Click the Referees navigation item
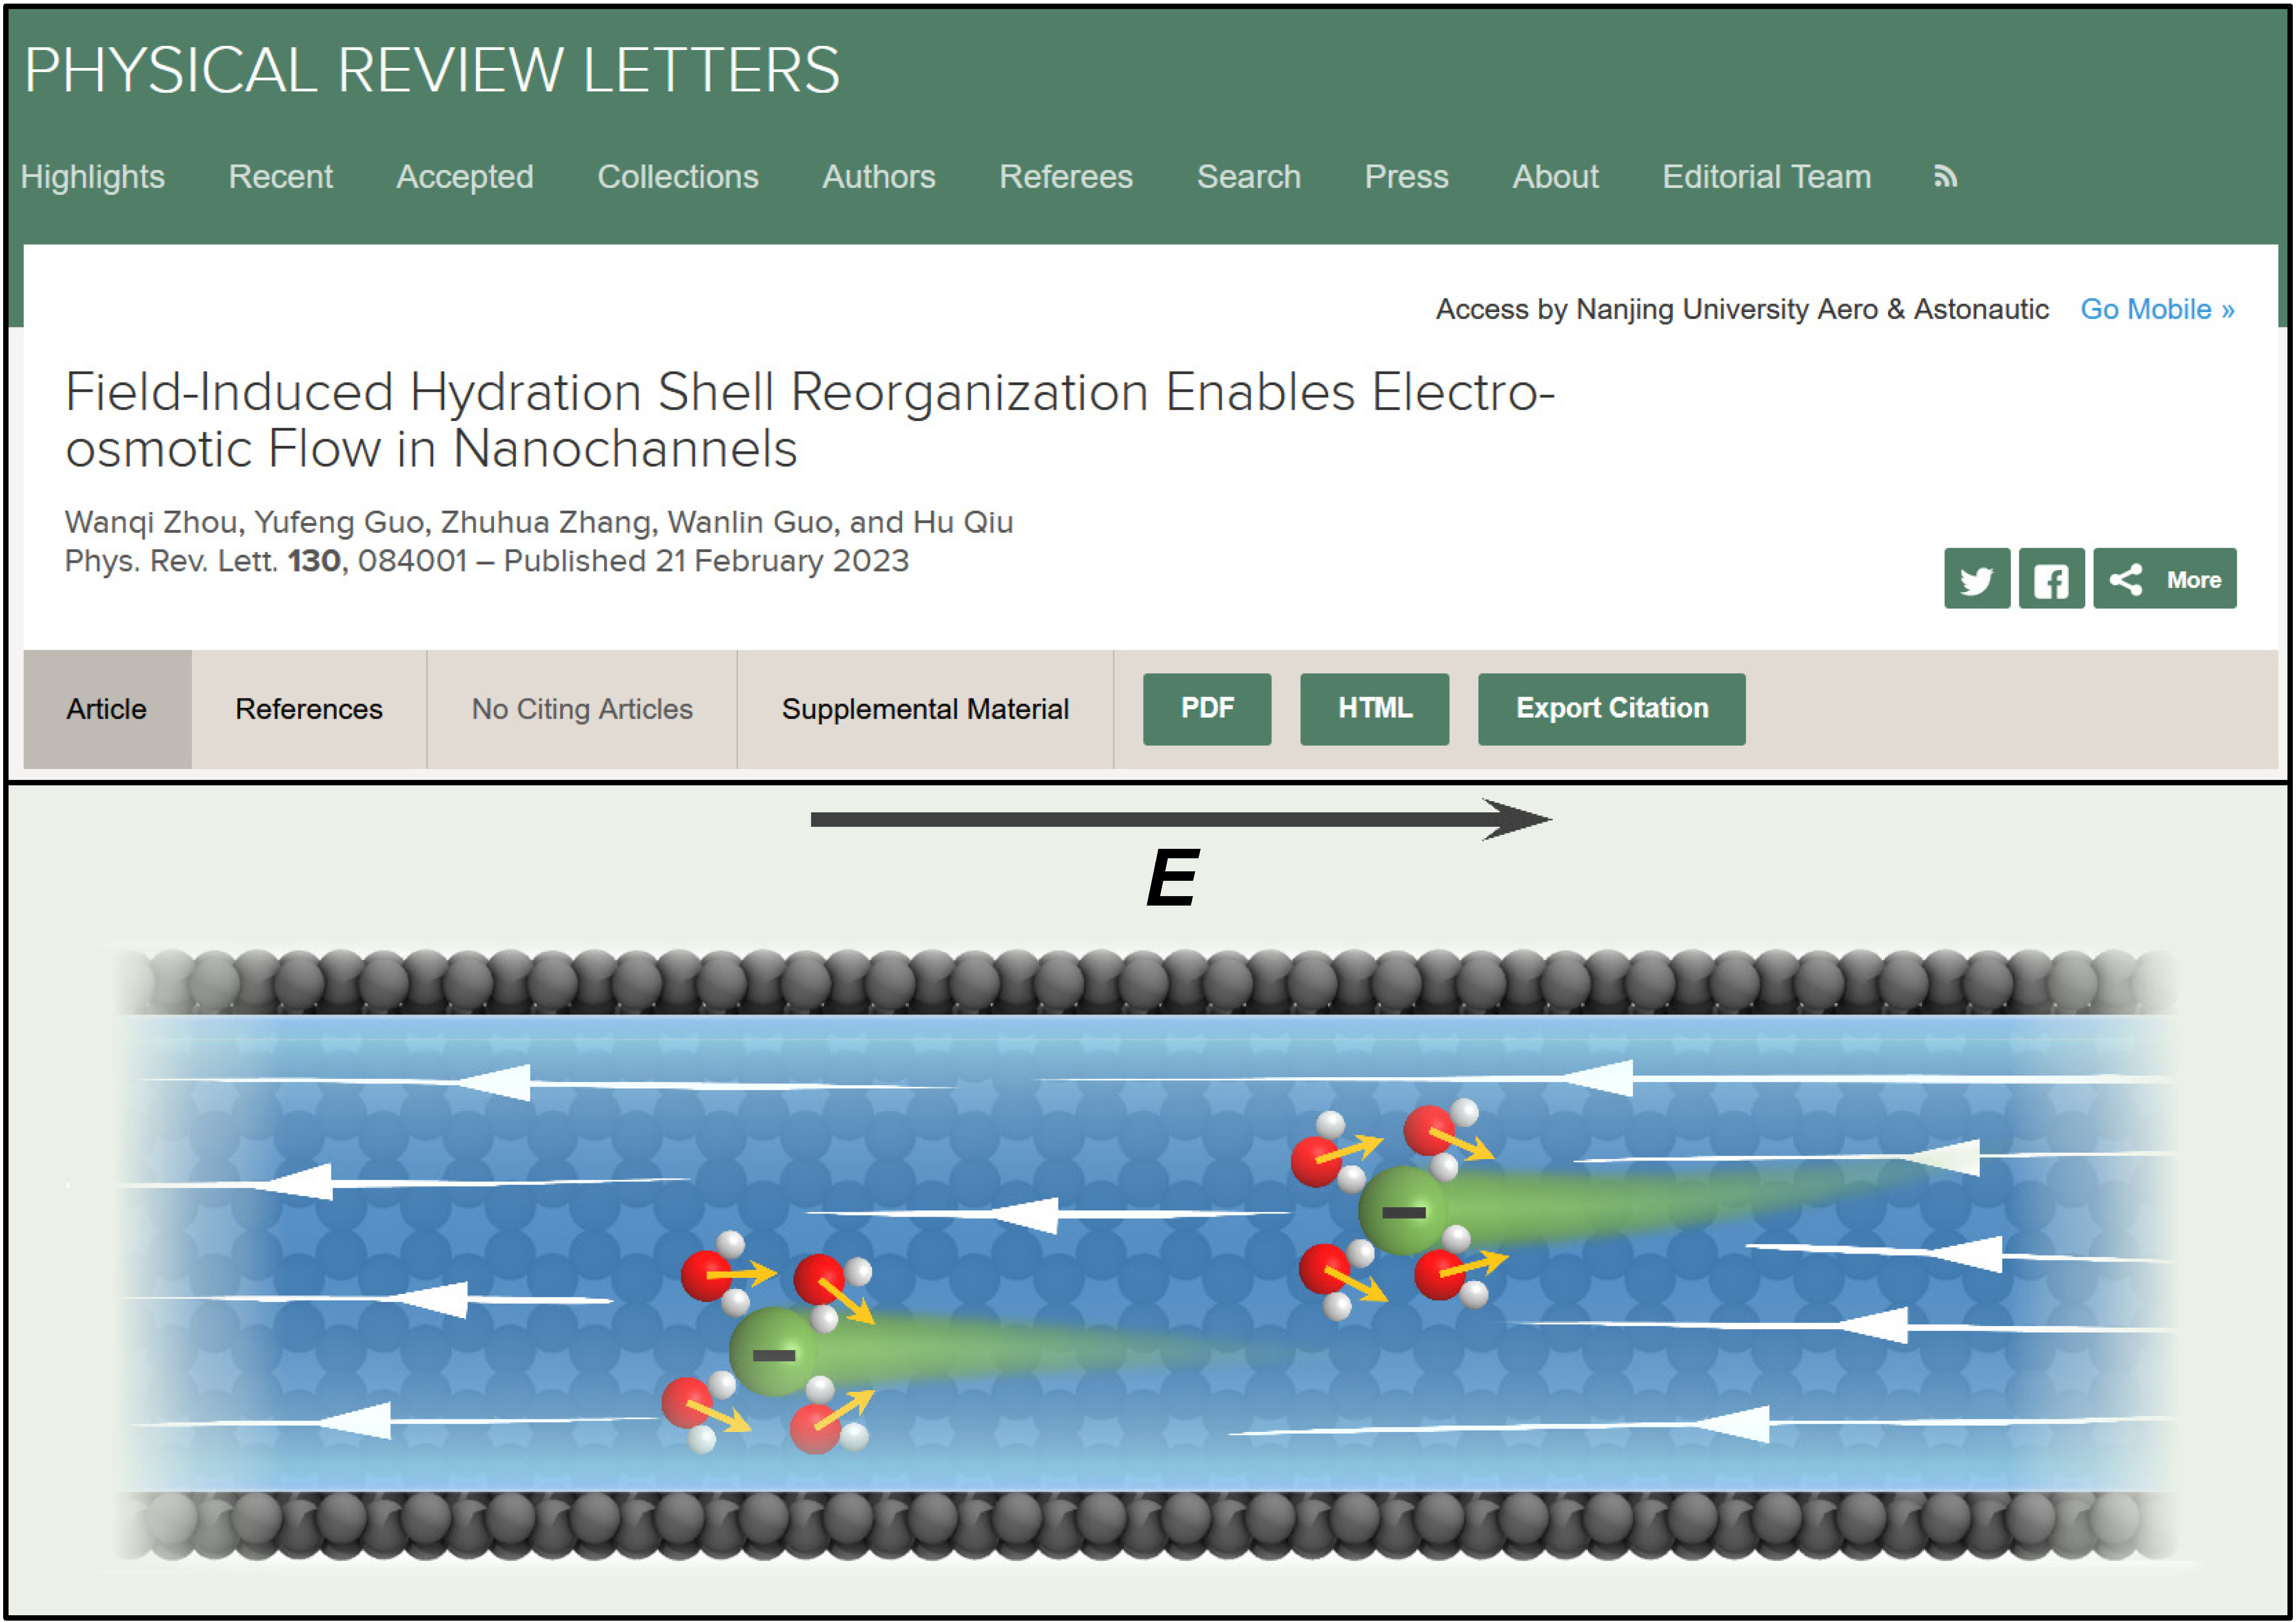The image size is (2296, 1622). coord(1065,177)
